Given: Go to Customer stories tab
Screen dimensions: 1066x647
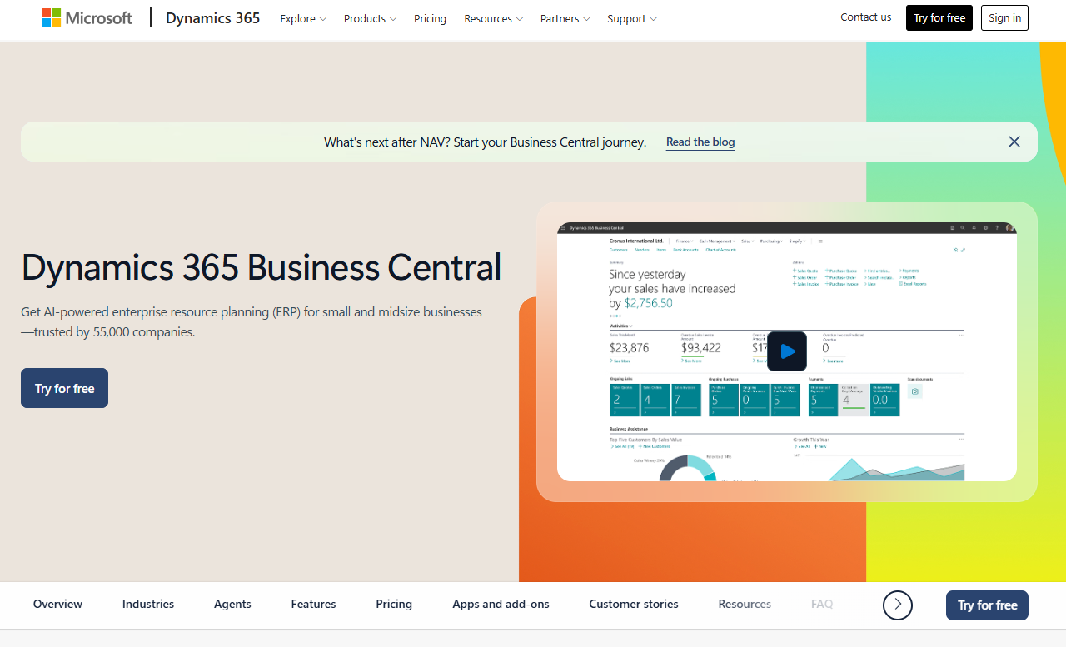Looking at the screenshot, I should pos(634,605).
